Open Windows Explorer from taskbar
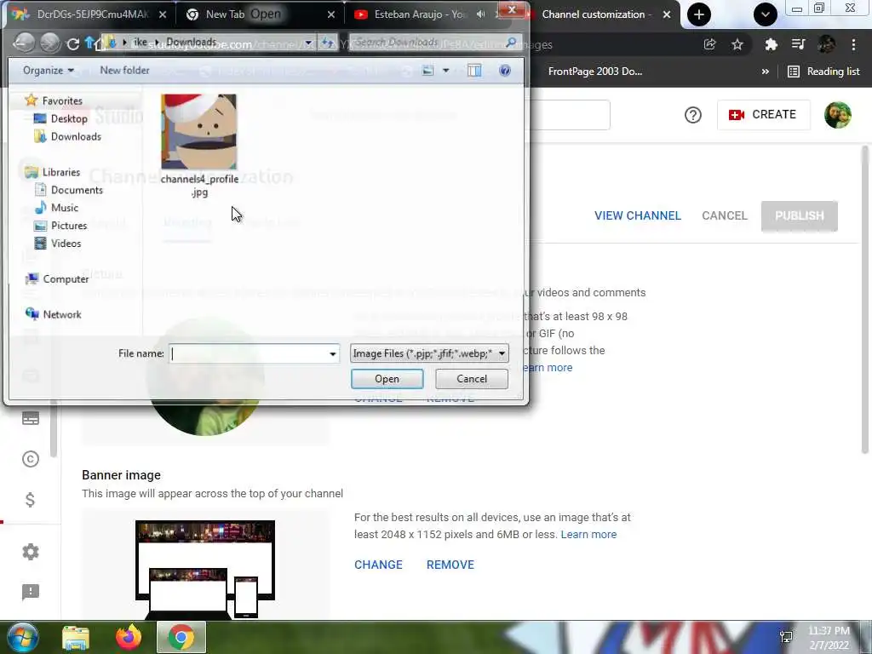The width and height of the screenshot is (872, 654). [76, 638]
